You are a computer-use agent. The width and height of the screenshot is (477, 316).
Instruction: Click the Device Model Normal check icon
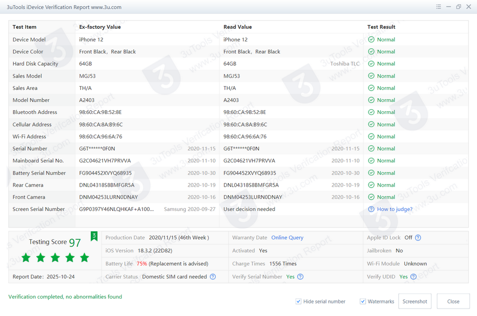[371, 40]
